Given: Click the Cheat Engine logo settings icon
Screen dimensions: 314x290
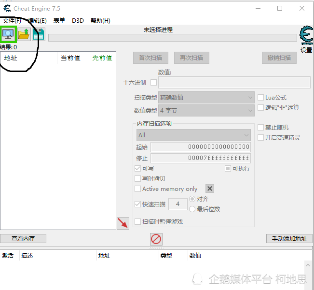Looking at the screenshot, I should tap(306, 36).
